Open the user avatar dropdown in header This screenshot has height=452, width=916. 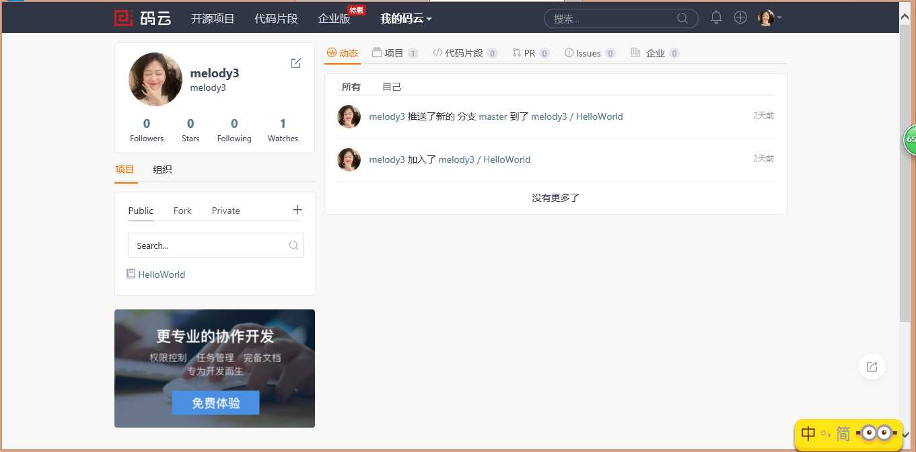(769, 18)
